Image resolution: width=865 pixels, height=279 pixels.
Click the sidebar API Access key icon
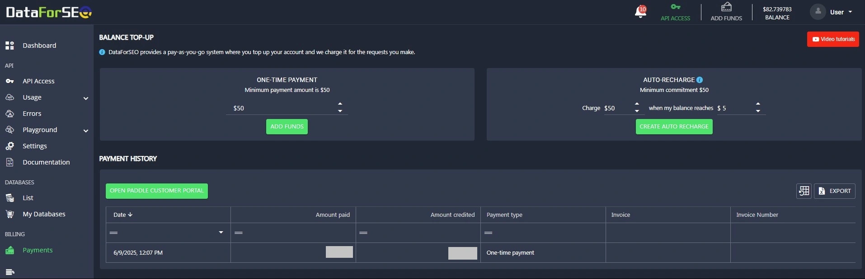(x=9, y=81)
